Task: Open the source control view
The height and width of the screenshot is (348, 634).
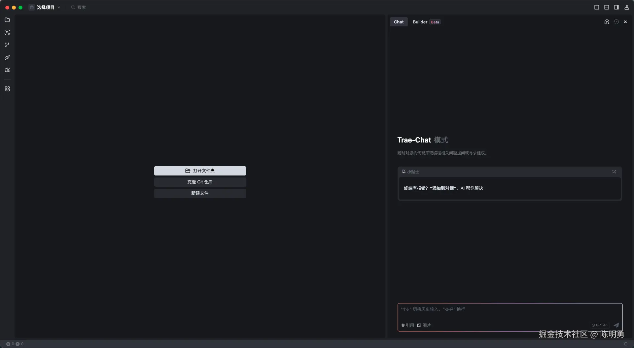Action: coord(7,45)
